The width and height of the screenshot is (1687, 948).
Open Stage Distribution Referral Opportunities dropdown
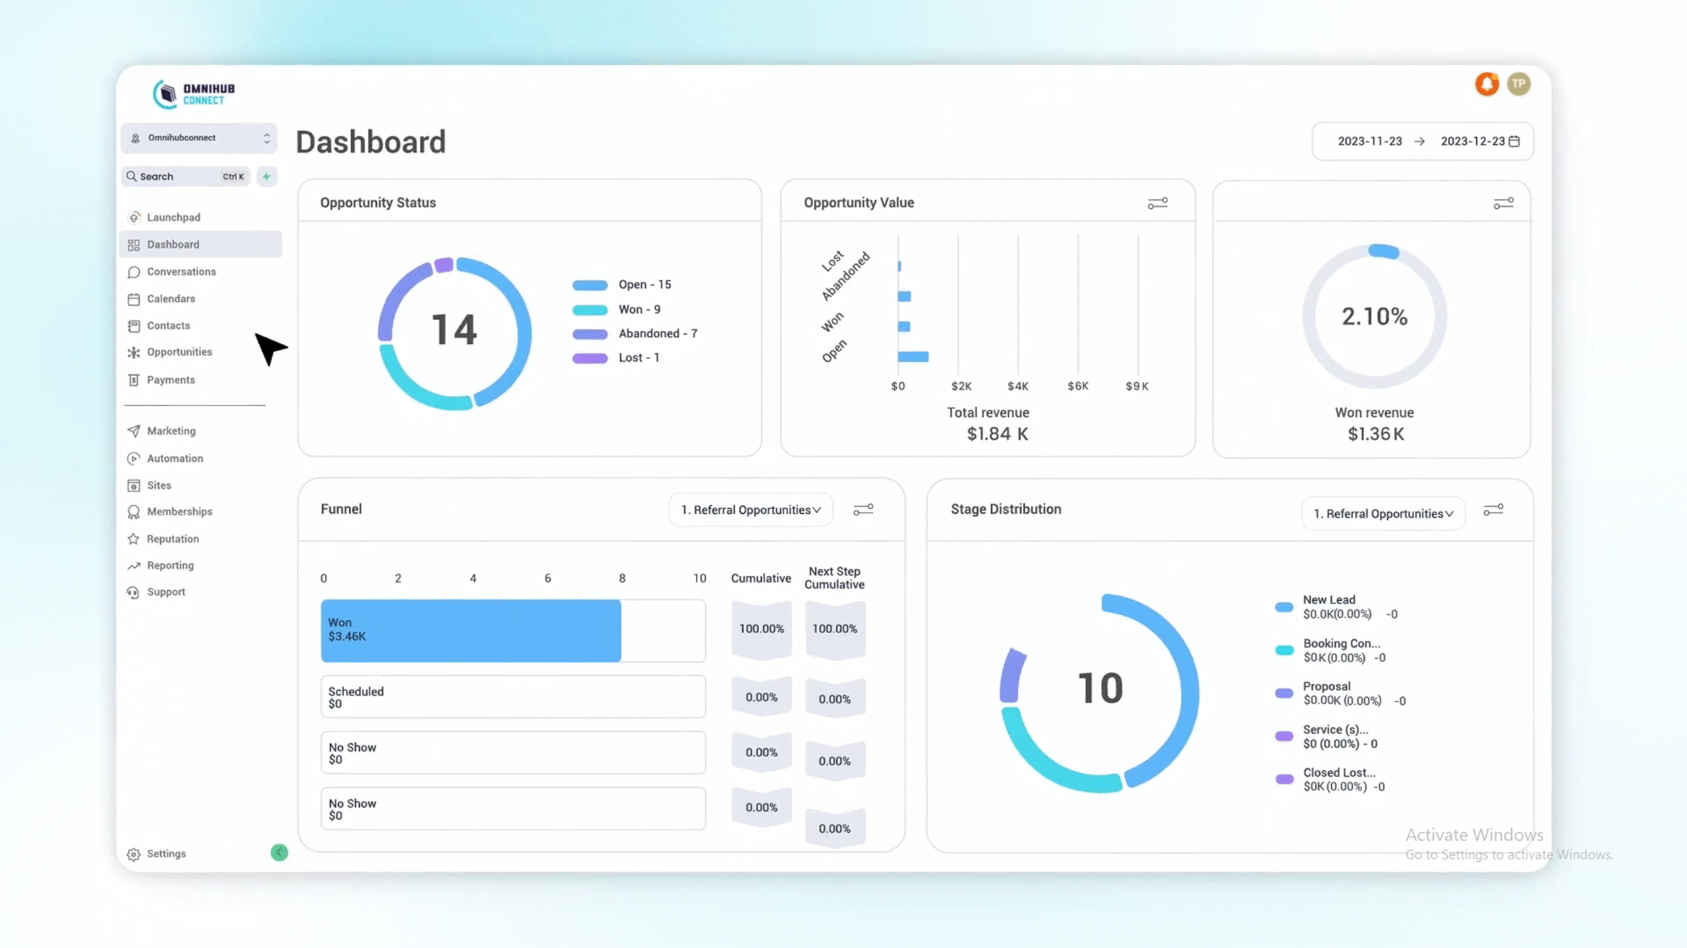pyautogui.click(x=1383, y=514)
